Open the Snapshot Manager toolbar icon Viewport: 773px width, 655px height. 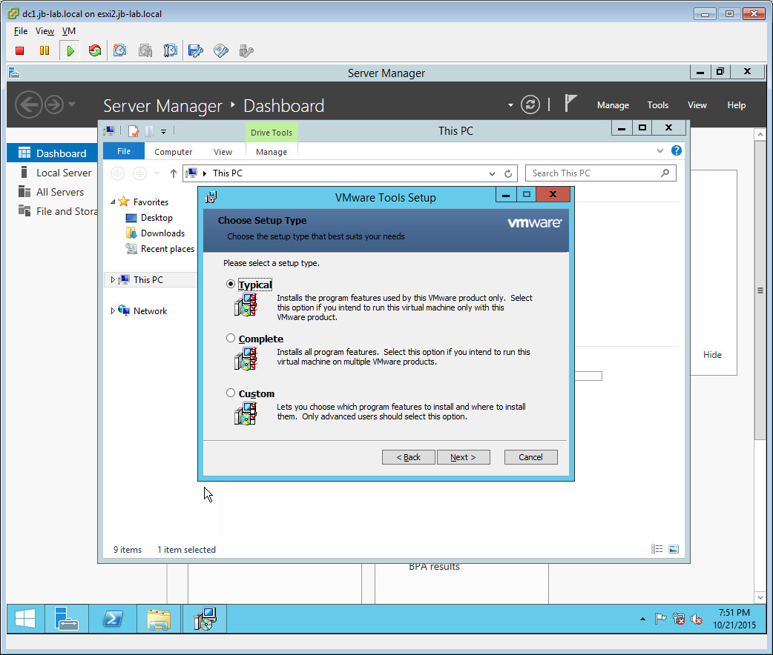click(x=171, y=51)
